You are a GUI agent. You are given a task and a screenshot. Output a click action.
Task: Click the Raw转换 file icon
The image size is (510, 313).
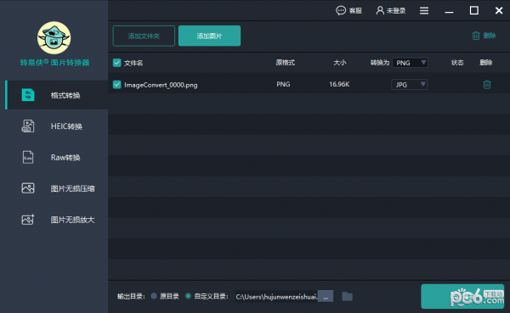28,157
